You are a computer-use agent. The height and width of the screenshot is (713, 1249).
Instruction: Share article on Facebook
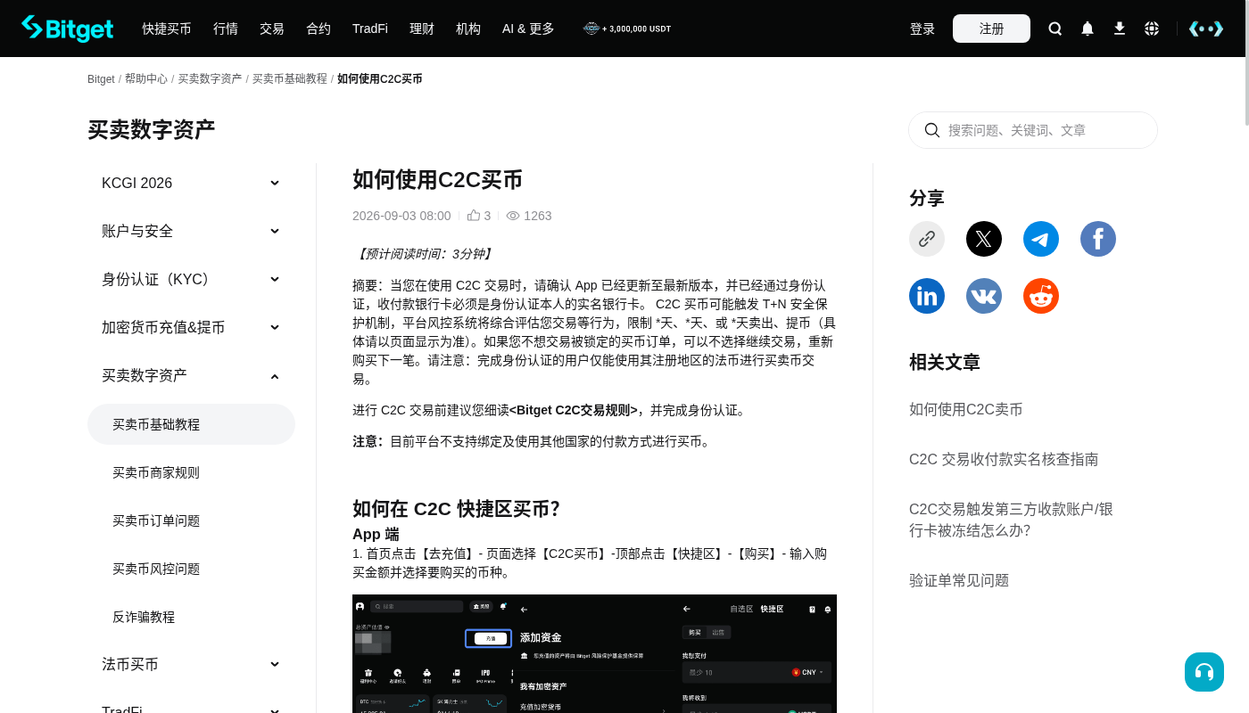click(x=1098, y=239)
